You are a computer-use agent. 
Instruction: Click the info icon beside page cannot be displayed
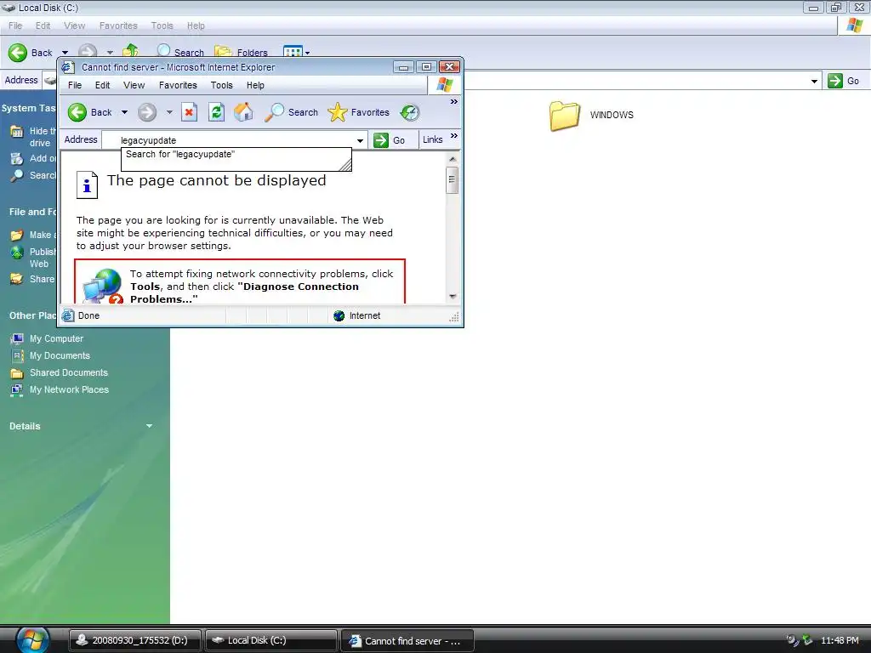(x=87, y=185)
